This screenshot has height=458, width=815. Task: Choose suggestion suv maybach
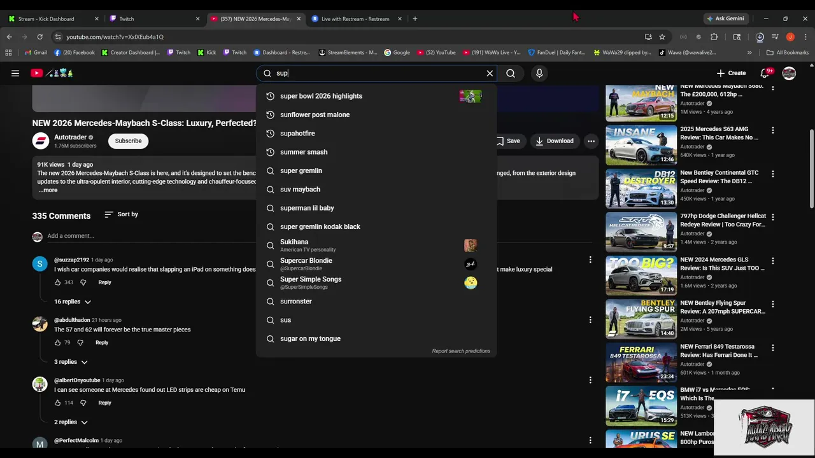pos(376,190)
